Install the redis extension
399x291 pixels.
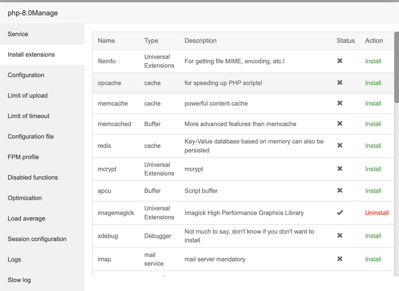click(x=373, y=146)
